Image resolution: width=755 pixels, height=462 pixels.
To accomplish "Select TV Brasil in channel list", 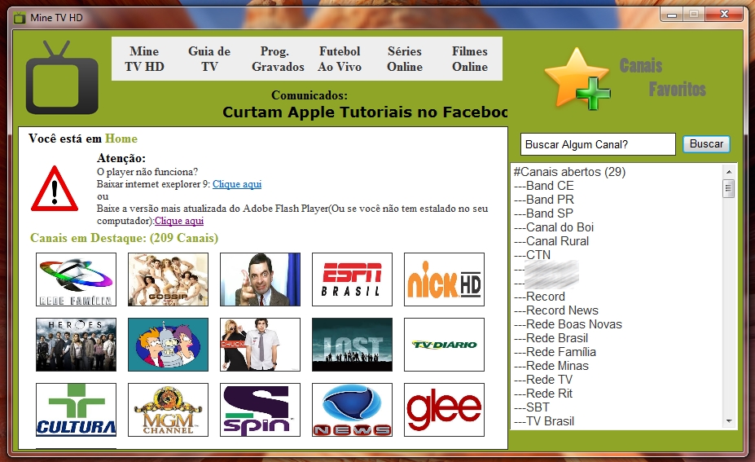I will [544, 421].
